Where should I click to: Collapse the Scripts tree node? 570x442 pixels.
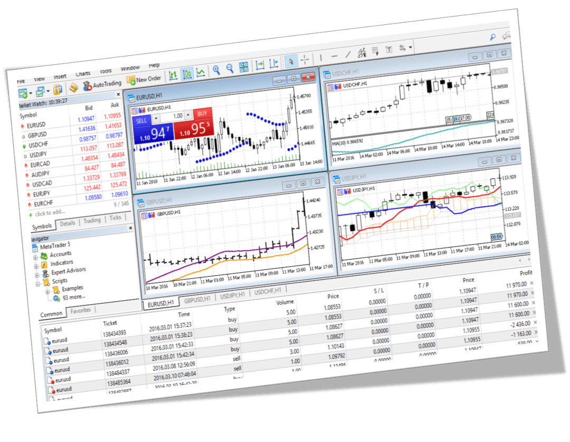tap(37, 284)
